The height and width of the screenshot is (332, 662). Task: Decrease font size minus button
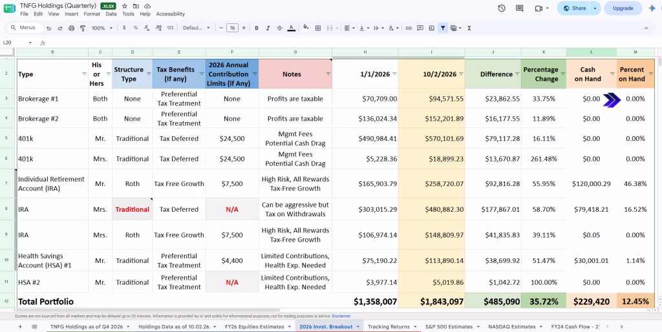(x=221, y=28)
